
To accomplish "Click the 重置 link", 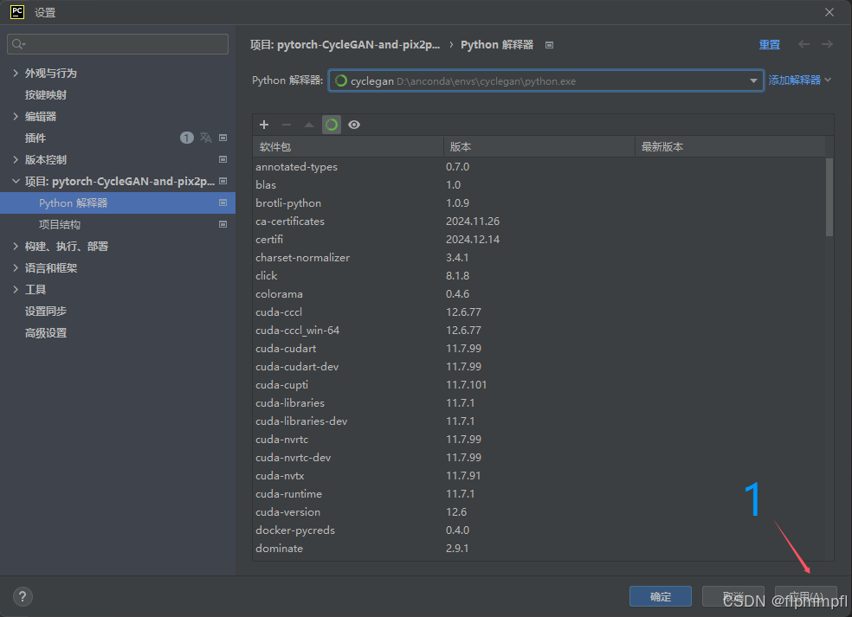I will pos(770,44).
